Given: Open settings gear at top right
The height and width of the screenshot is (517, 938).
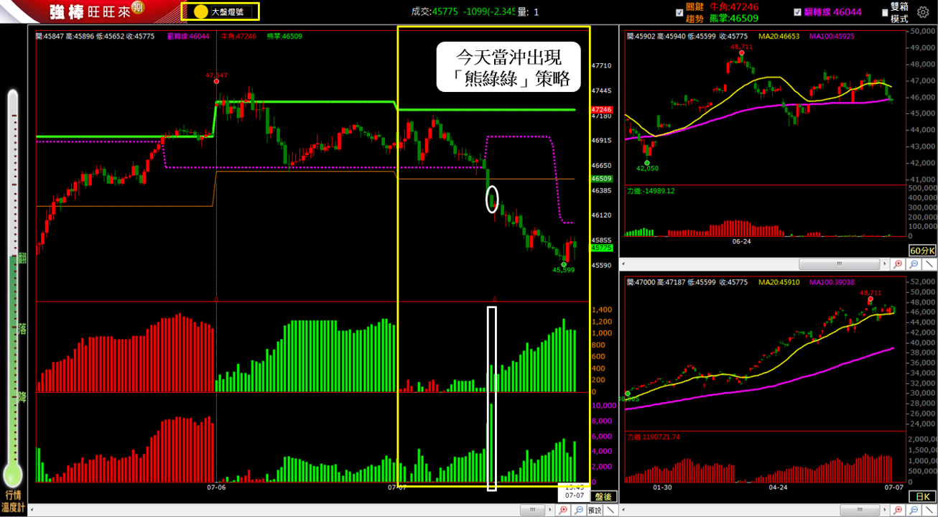Looking at the screenshot, I should coord(923,12).
